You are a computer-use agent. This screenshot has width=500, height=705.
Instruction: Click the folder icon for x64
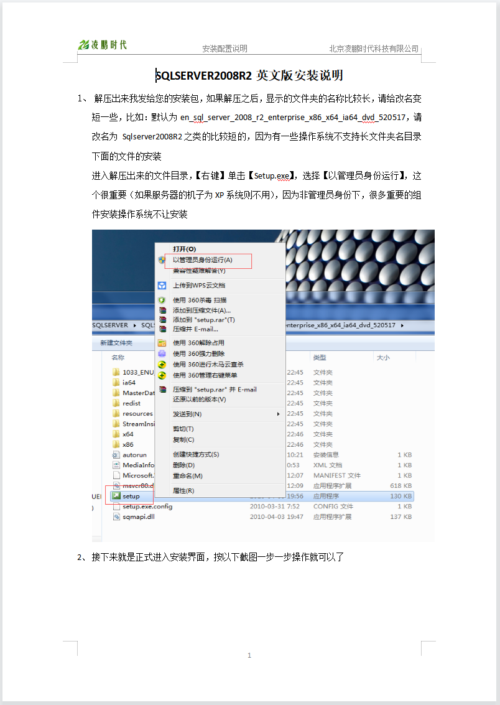click(116, 434)
